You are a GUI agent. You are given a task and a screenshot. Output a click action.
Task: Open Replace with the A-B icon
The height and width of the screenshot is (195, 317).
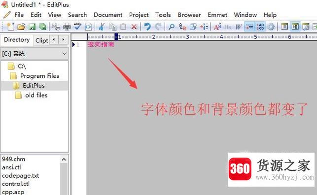pos(182,27)
